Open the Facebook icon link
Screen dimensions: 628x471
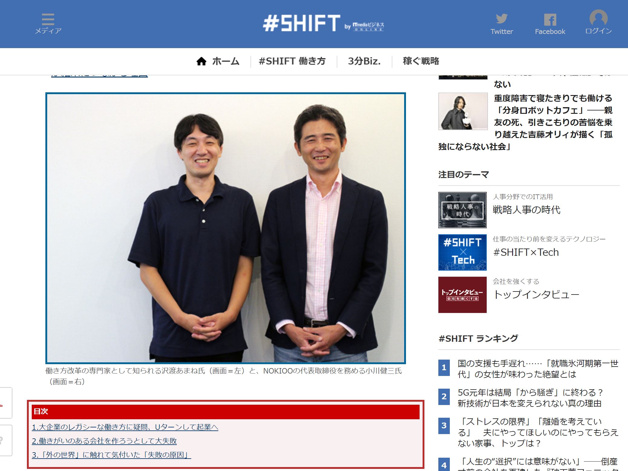coord(550,24)
